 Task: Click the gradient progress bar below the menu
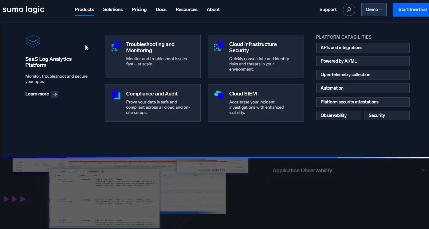[215, 157]
